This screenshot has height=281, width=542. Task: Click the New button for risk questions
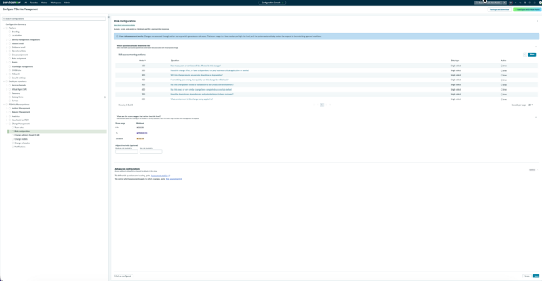tap(532, 55)
